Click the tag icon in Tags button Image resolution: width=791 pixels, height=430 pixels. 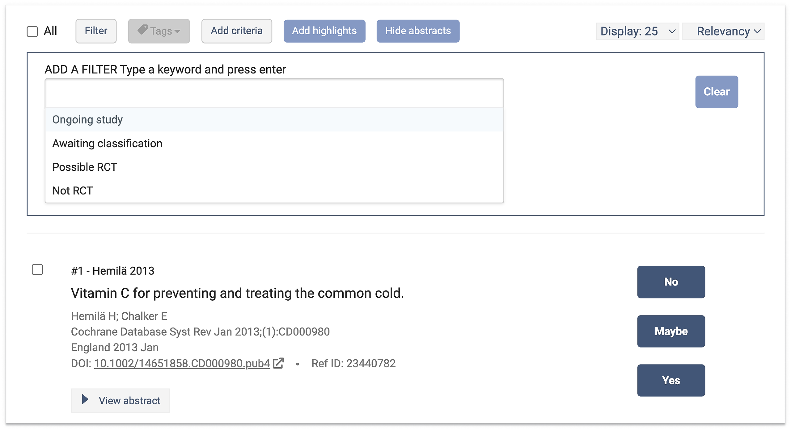pos(142,30)
